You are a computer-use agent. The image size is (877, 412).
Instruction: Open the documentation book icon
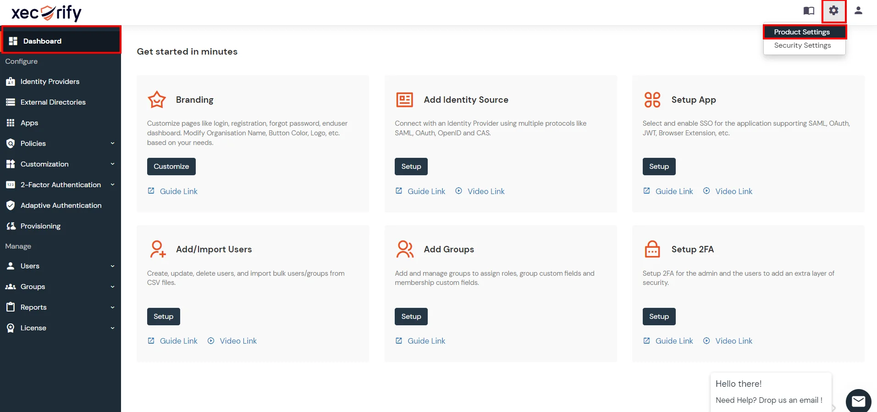809,11
